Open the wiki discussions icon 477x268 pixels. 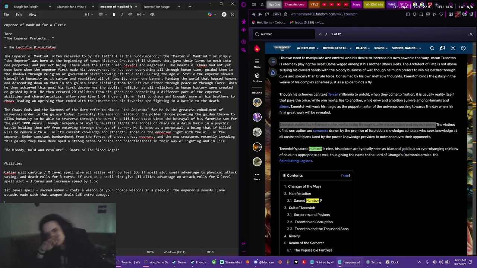click(x=442, y=48)
